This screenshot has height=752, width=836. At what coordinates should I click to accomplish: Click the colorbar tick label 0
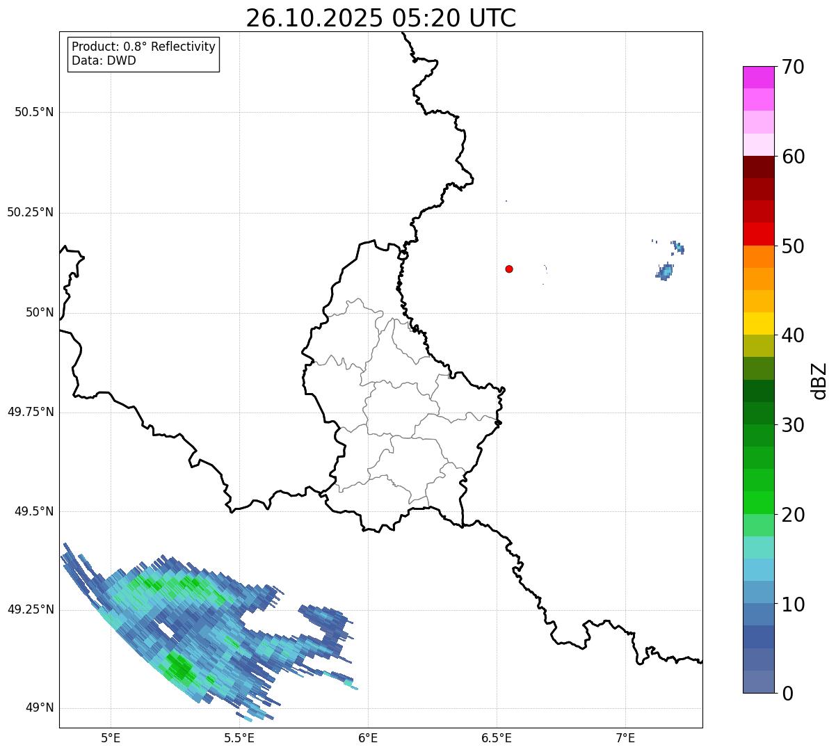point(787,694)
